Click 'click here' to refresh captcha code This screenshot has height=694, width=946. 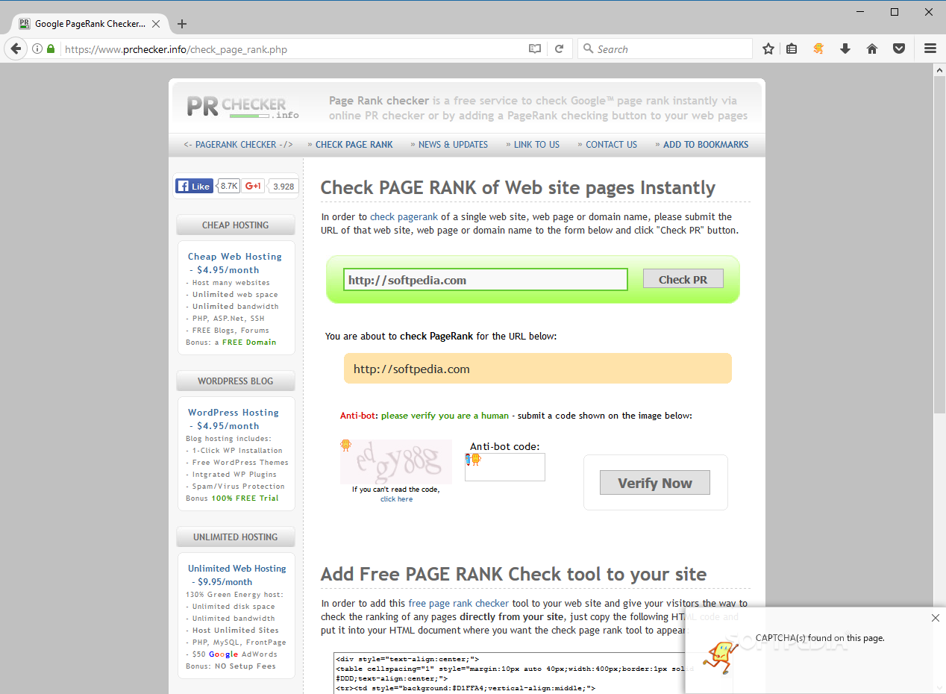tap(396, 499)
